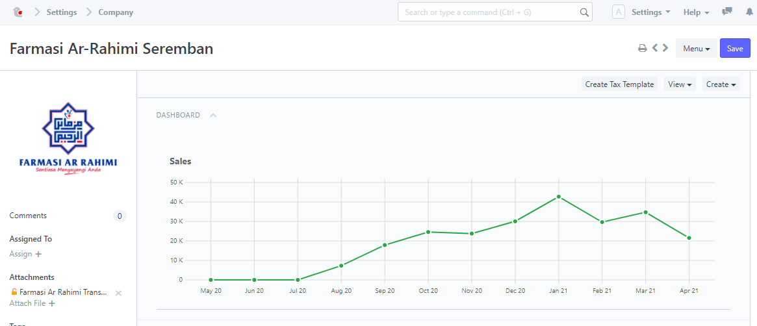This screenshot has height=326, width=757.
Task: Open the View dropdown
Action: [680, 84]
